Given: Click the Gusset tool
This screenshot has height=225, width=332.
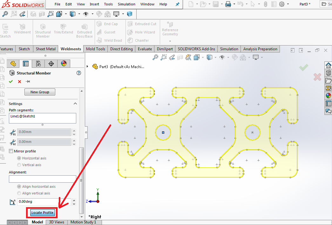Looking at the screenshot, I should coord(106,32).
